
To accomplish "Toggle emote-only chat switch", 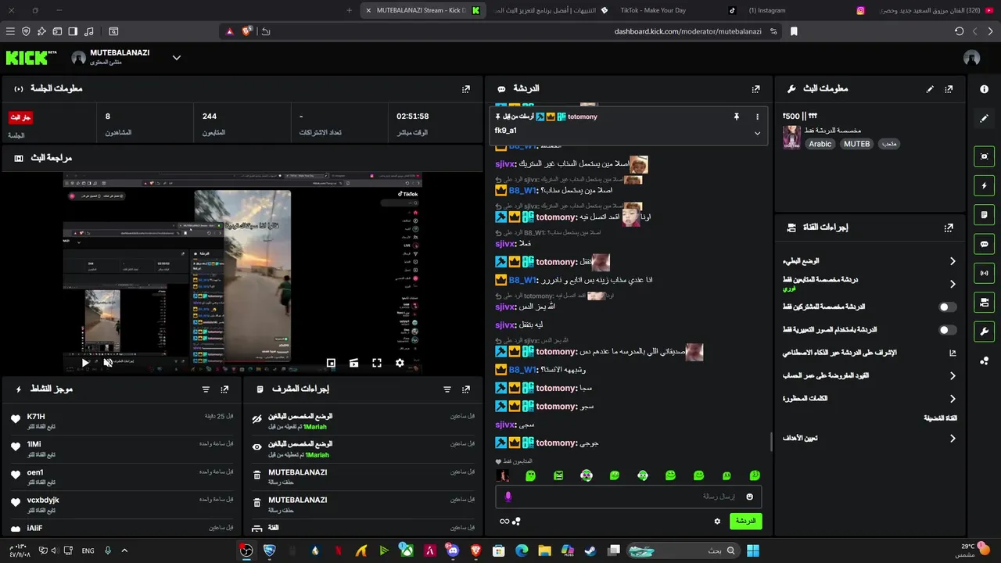I will click(948, 330).
